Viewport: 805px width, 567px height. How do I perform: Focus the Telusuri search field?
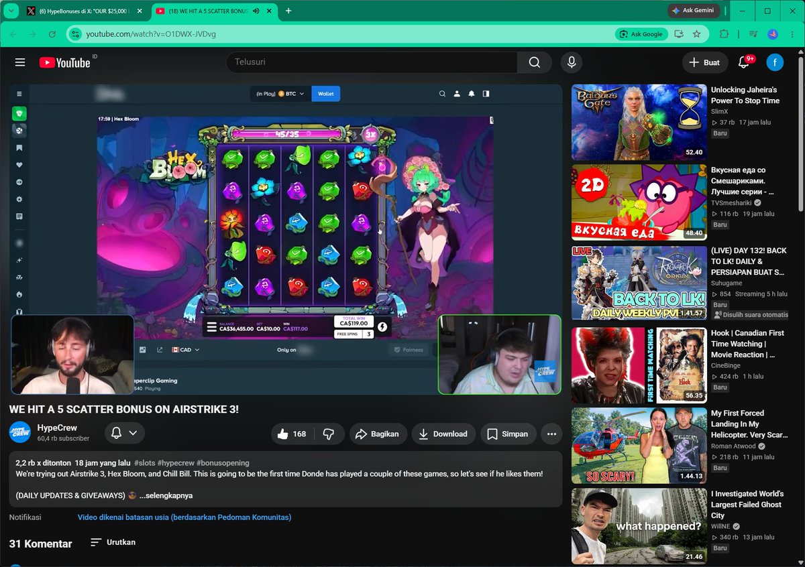tap(372, 62)
